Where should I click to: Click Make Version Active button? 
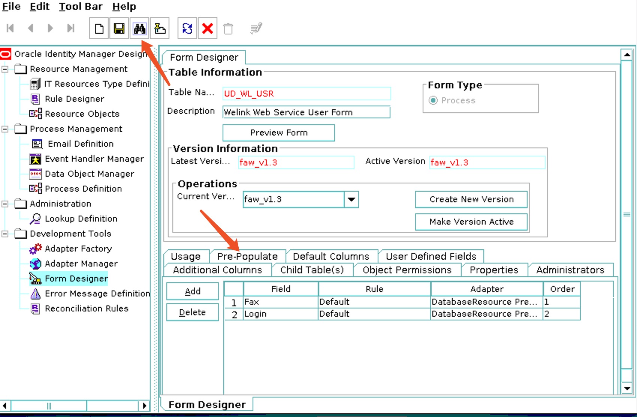coord(471,222)
